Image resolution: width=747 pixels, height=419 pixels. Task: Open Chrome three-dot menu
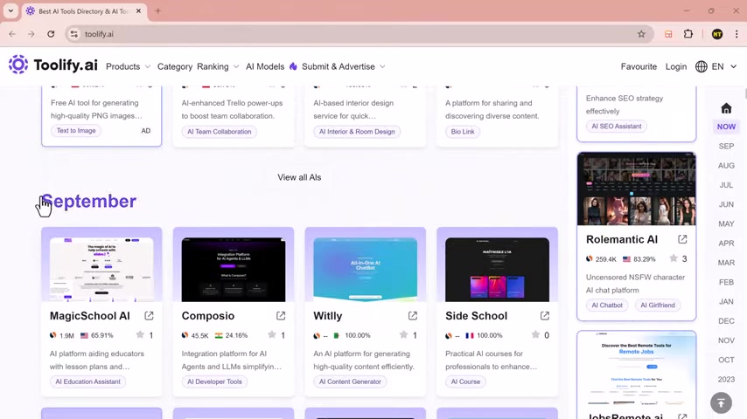pyautogui.click(x=737, y=34)
